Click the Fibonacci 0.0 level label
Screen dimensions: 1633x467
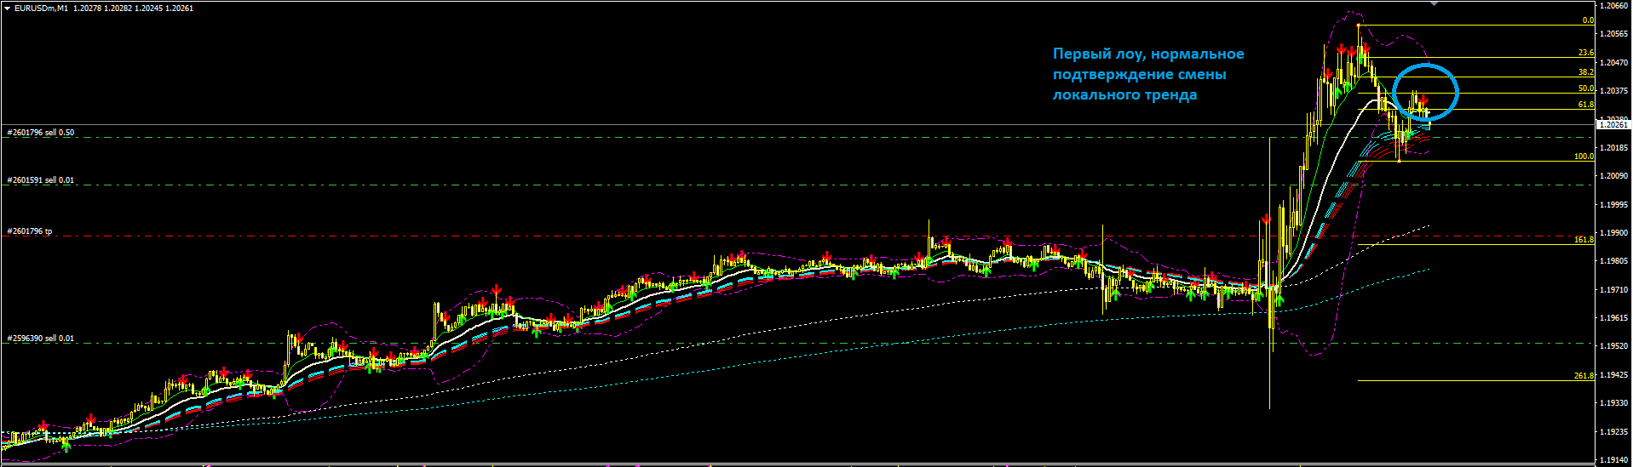[1588, 20]
